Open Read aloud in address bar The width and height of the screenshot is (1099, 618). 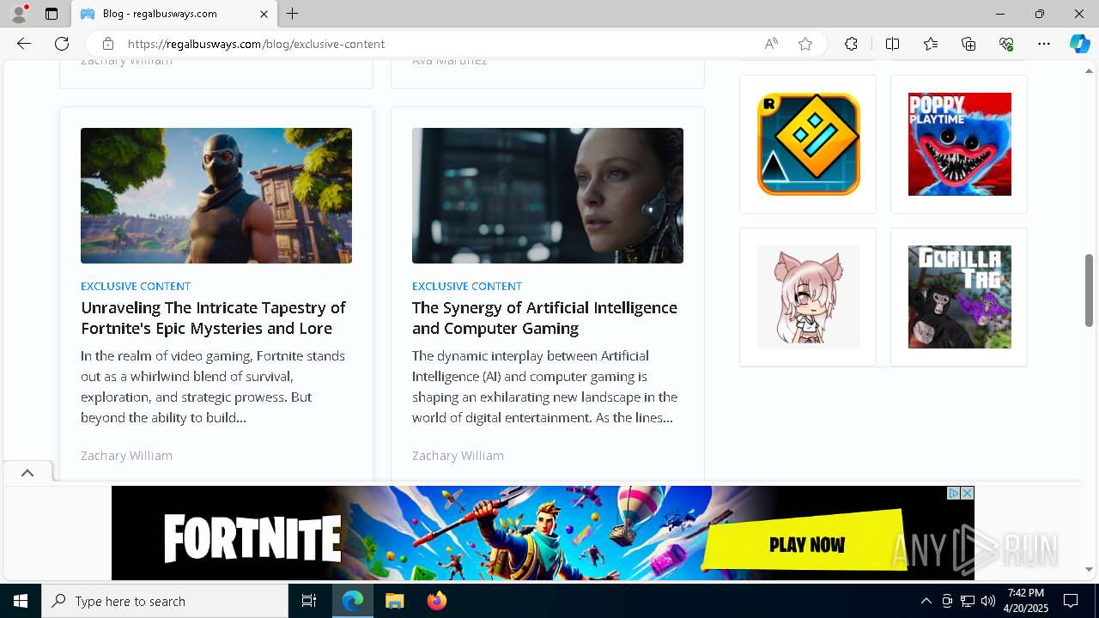(x=771, y=44)
